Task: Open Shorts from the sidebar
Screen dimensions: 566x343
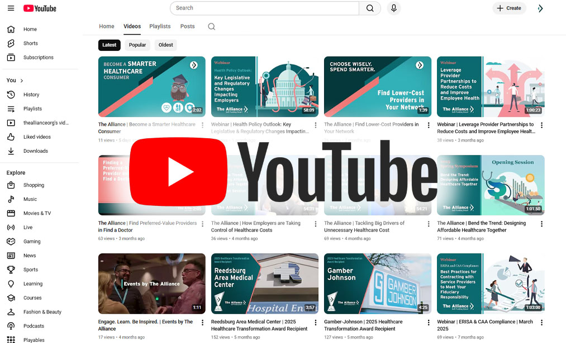Action: pyautogui.click(x=31, y=43)
